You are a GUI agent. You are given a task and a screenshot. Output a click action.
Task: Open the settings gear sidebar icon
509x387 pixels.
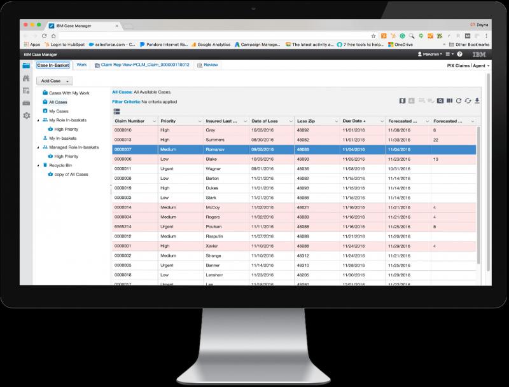coord(26,116)
